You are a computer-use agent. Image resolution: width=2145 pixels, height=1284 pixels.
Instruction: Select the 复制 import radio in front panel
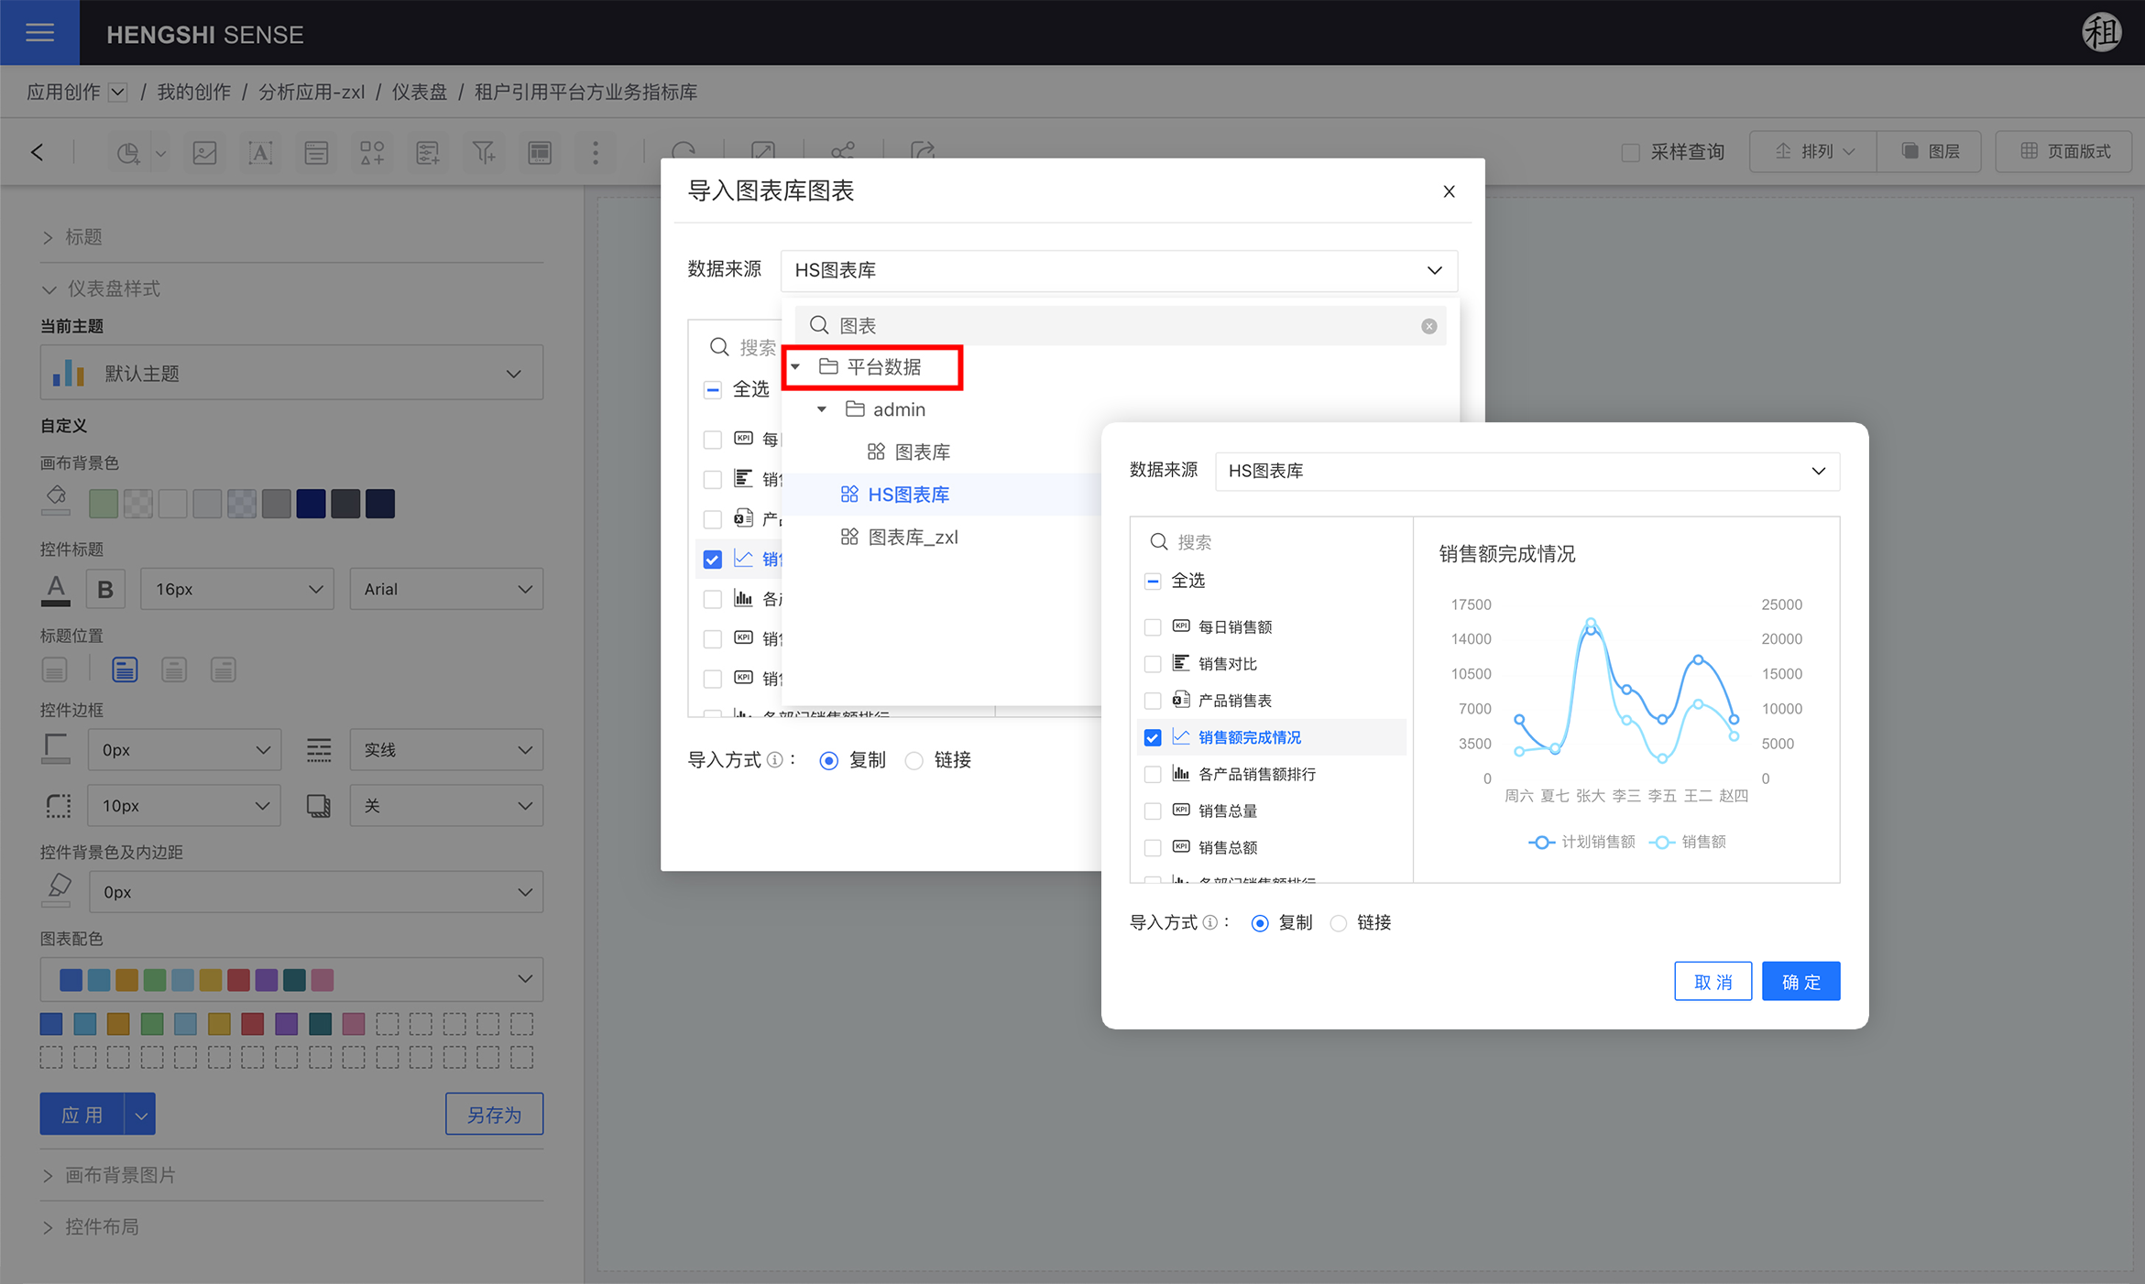coord(1260,923)
